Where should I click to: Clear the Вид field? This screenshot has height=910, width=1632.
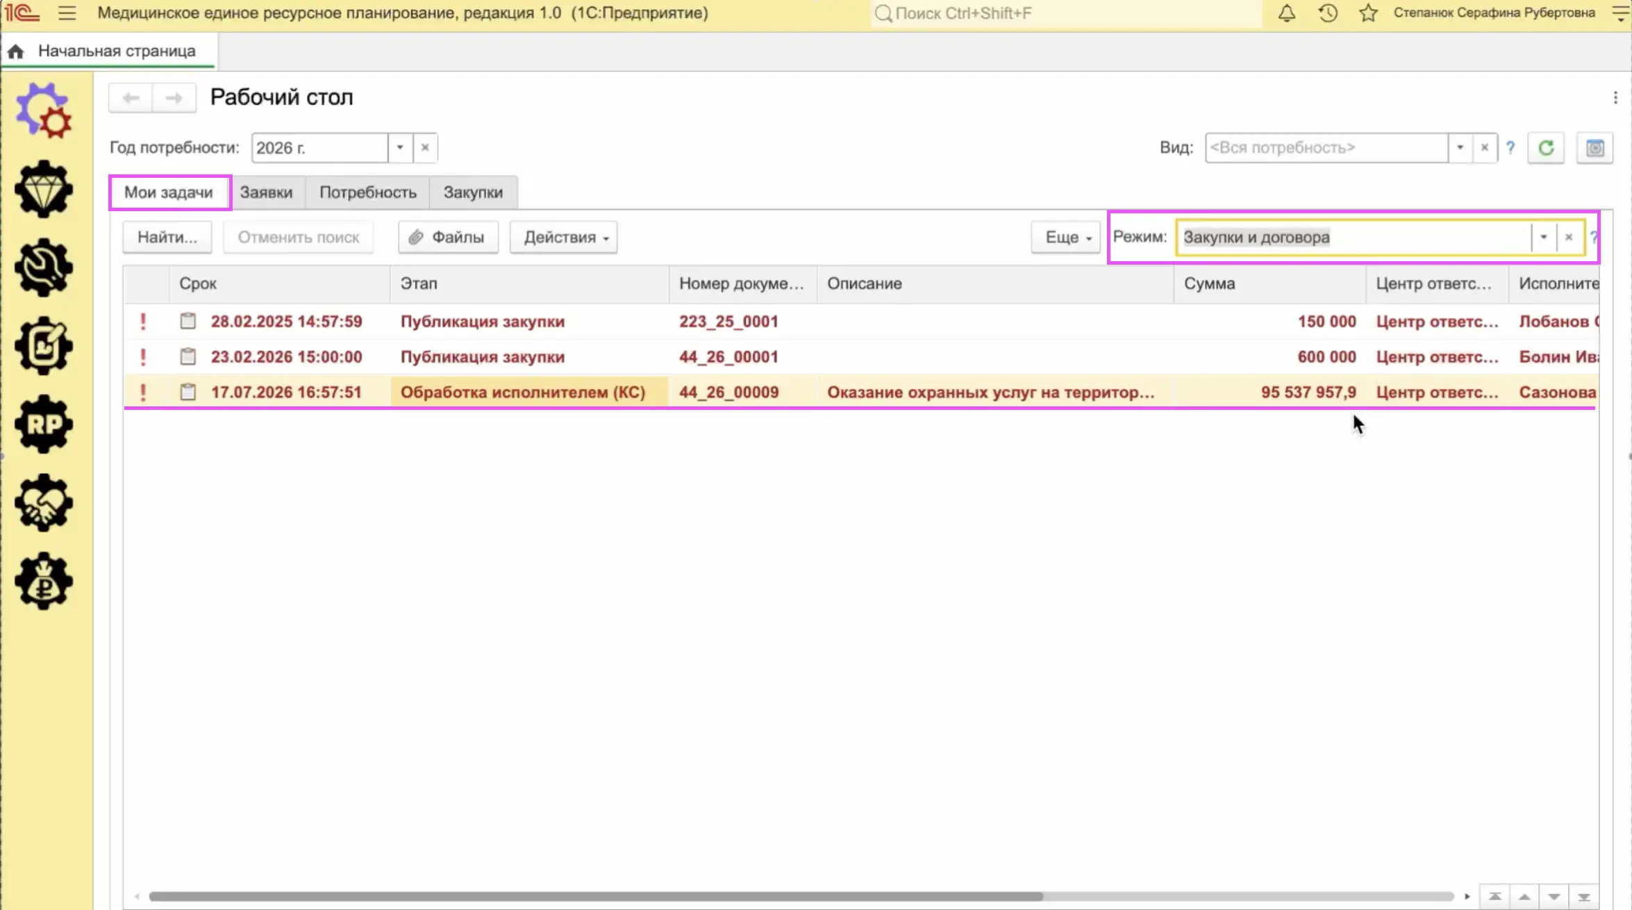point(1484,147)
